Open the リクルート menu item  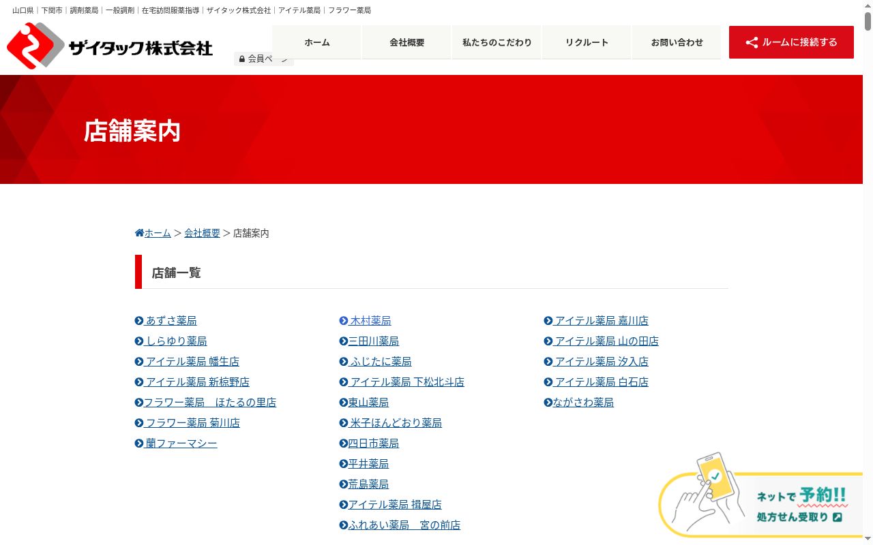click(587, 42)
